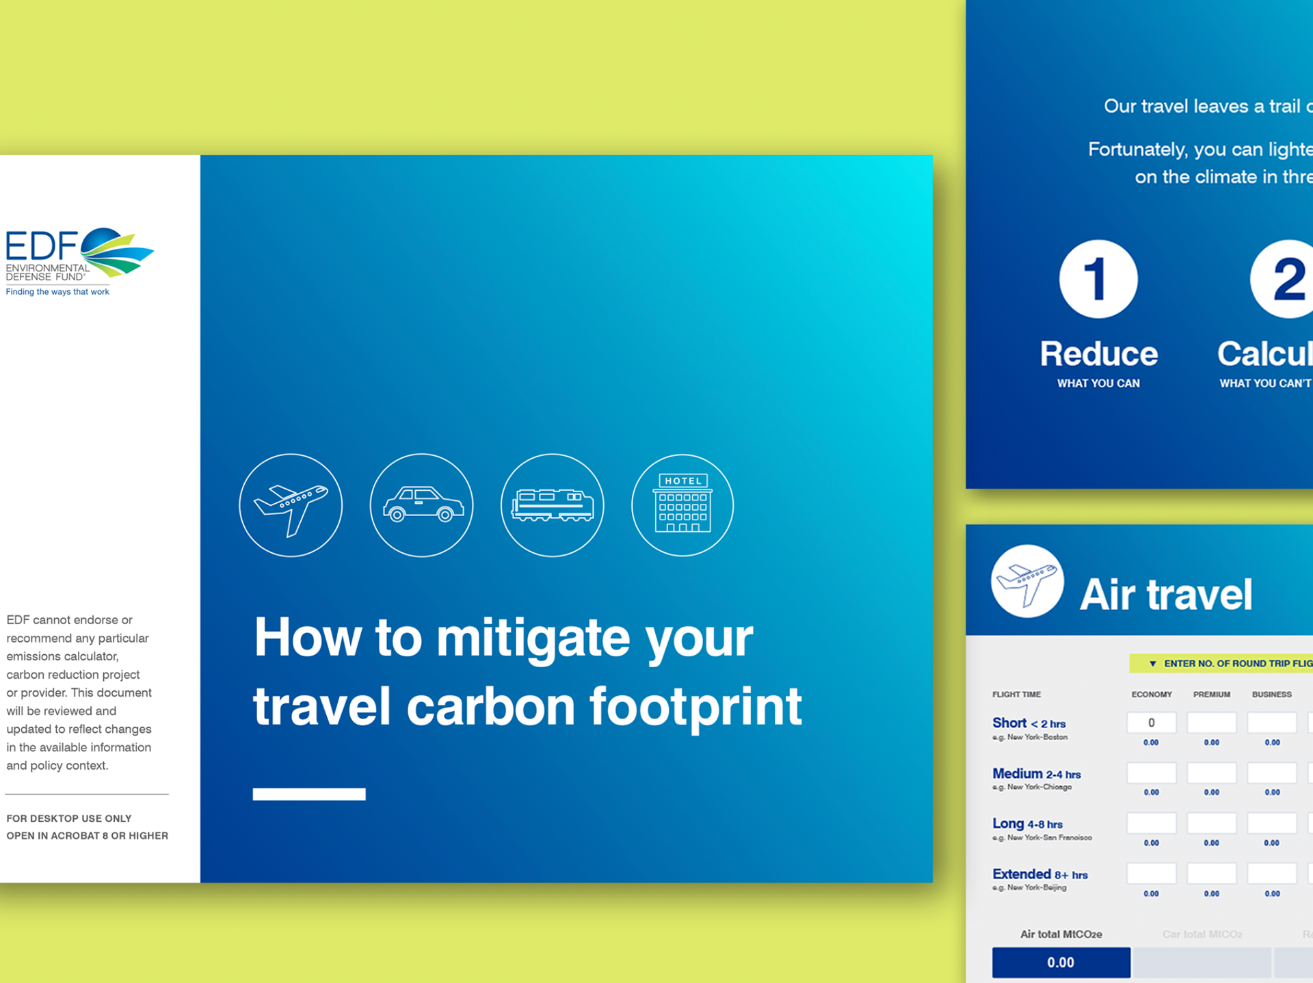The height and width of the screenshot is (983, 1313).
Task: Click the number 1 Reduce circle
Action: [1098, 279]
